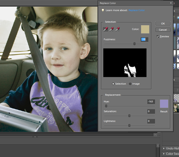Choose the Selection radio button

pyautogui.click(x=113, y=84)
